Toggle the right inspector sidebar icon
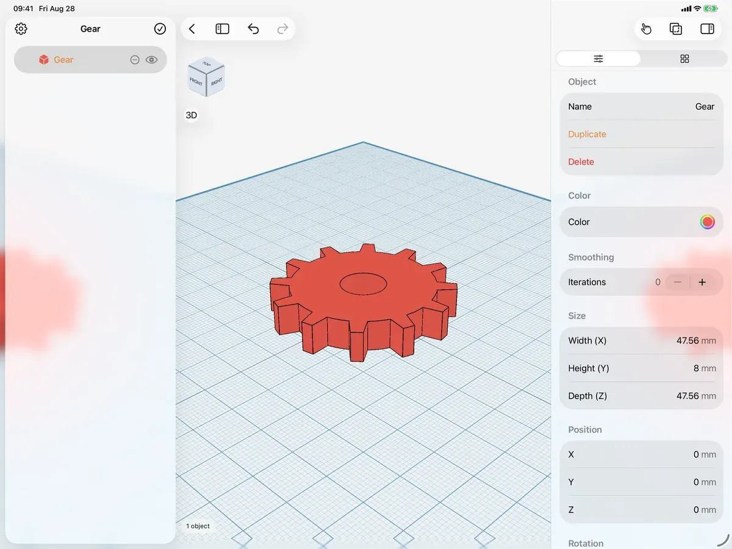 (x=707, y=29)
